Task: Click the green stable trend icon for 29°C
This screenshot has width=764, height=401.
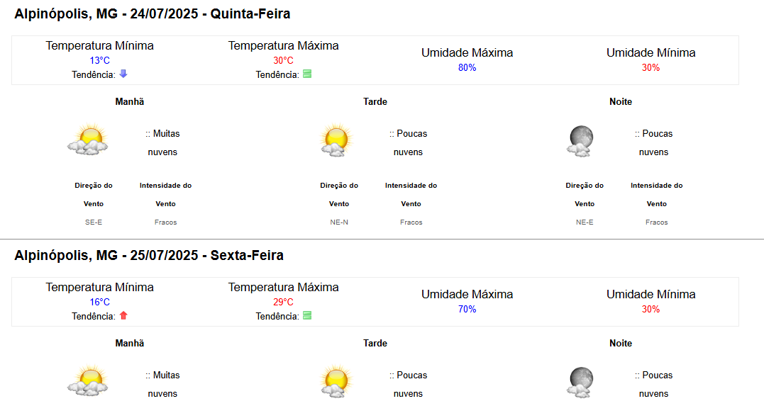Action: click(x=307, y=315)
